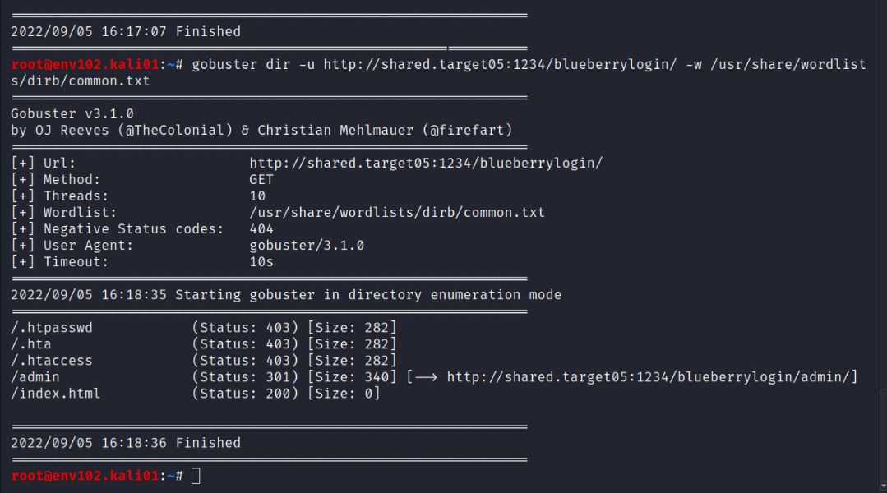Click the cursor block at the last prompt

(196, 476)
